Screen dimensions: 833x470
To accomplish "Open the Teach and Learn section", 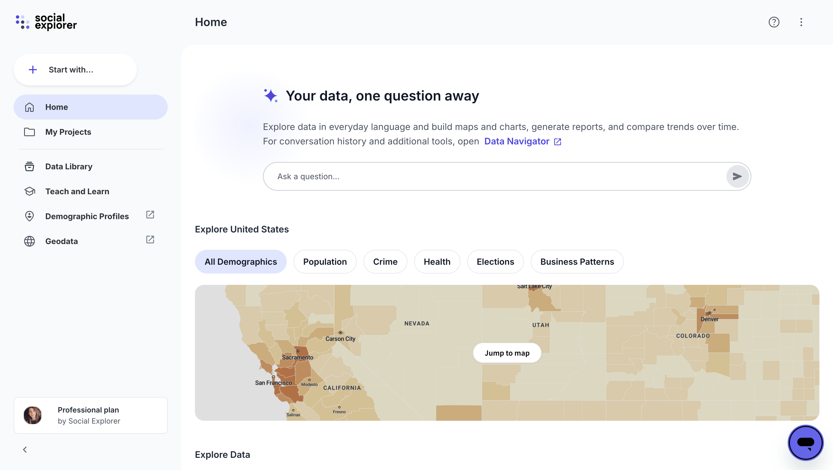I will point(77,191).
